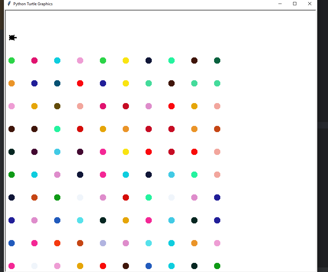The width and height of the screenshot is (328, 272).
Task: Click the dark teal-blue dot in the second row
Action: tap(57, 83)
